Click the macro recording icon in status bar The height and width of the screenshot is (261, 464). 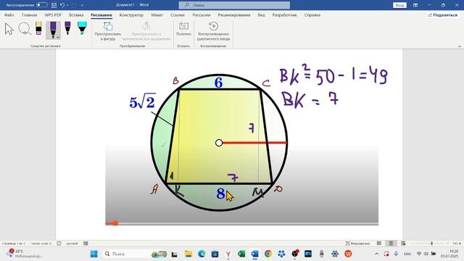click(86, 244)
